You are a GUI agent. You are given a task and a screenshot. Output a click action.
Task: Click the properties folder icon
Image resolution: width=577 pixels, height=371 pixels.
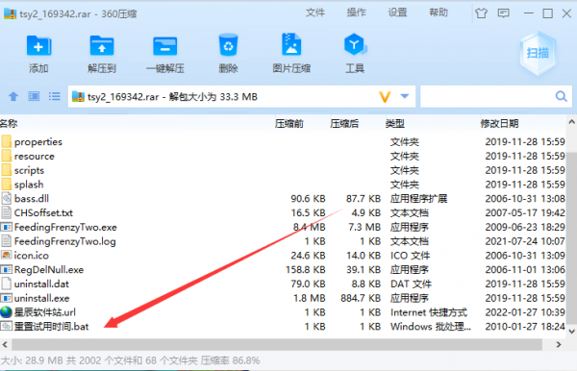coord(7,141)
